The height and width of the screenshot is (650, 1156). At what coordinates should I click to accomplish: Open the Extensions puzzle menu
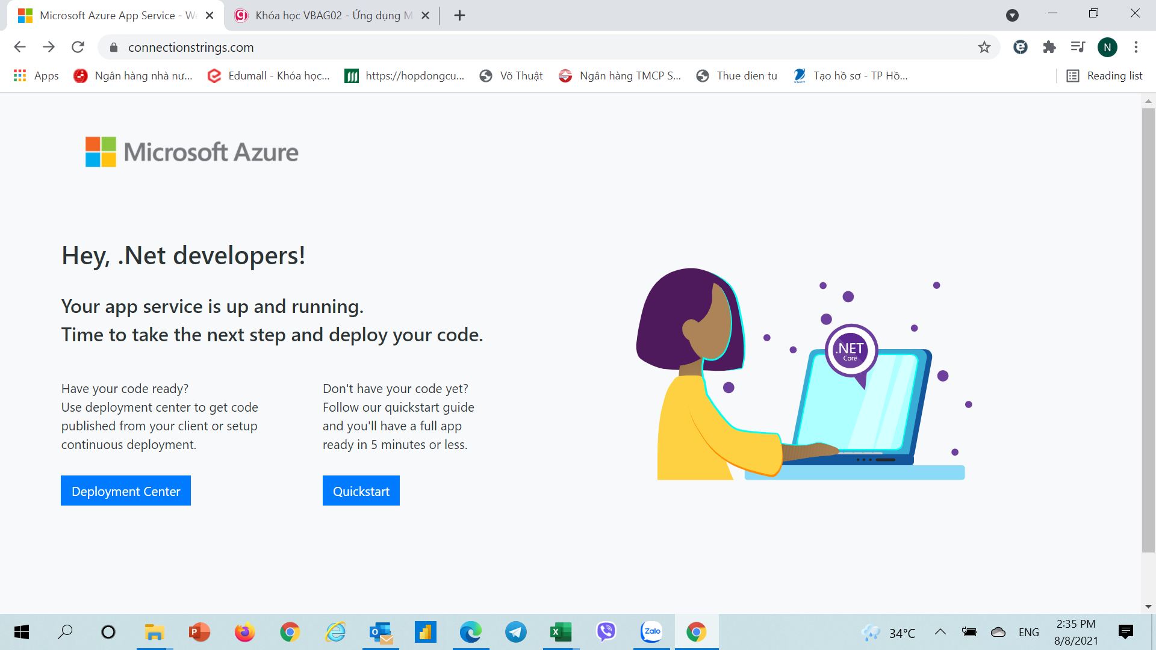pyautogui.click(x=1049, y=47)
